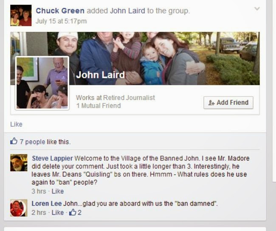Click Chuck Green's profile picture
Screen dimensions: 276x231
coord(21,15)
